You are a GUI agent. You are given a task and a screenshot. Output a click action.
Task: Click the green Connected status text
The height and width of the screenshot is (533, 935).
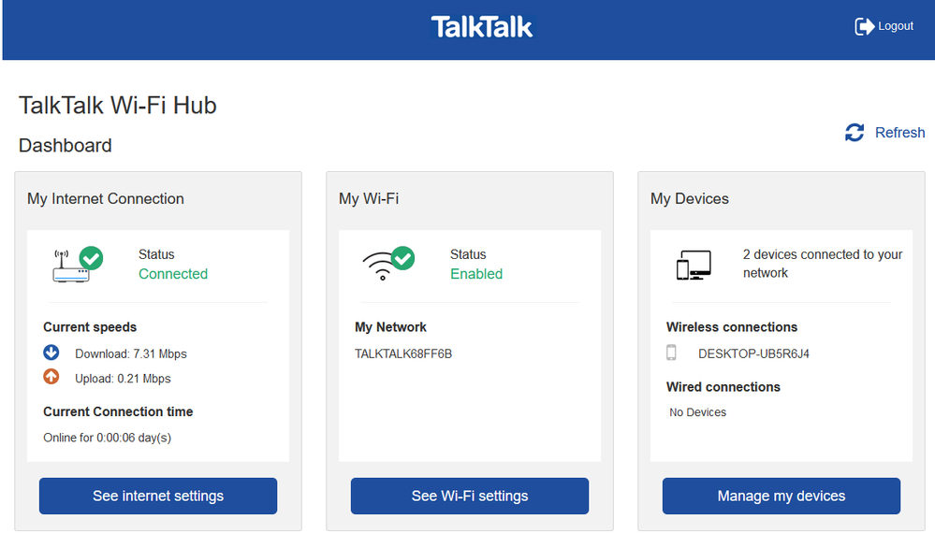click(x=173, y=274)
